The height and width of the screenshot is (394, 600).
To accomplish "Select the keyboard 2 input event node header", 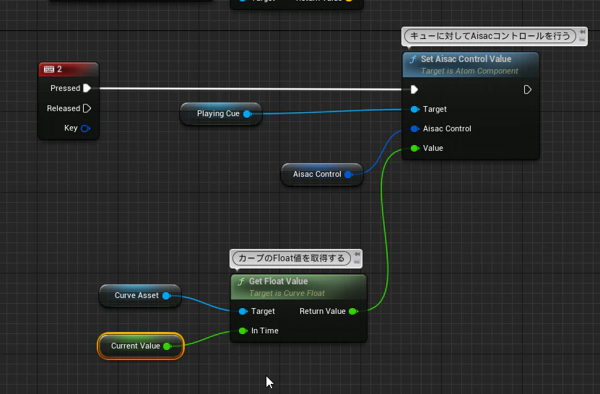I will (x=69, y=69).
